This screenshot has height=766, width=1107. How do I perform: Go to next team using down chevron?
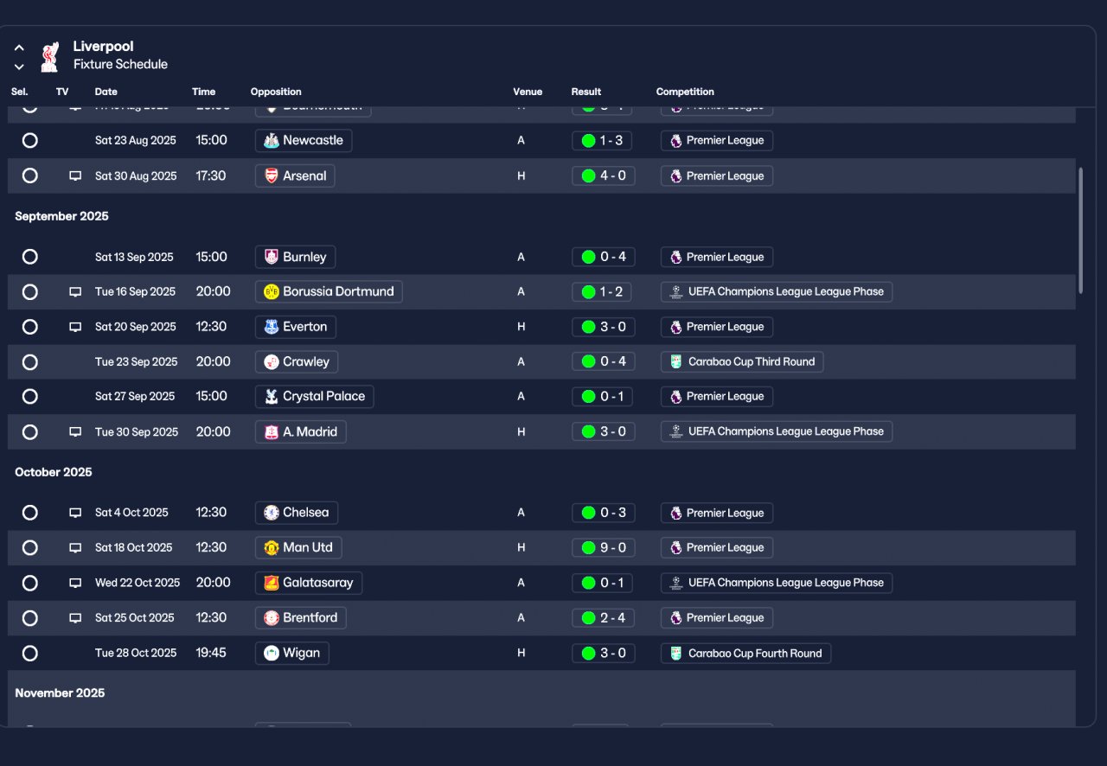(x=19, y=67)
